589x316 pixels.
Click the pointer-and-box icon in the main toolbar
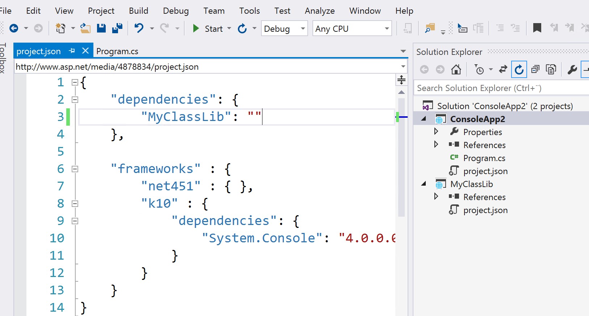click(462, 28)
